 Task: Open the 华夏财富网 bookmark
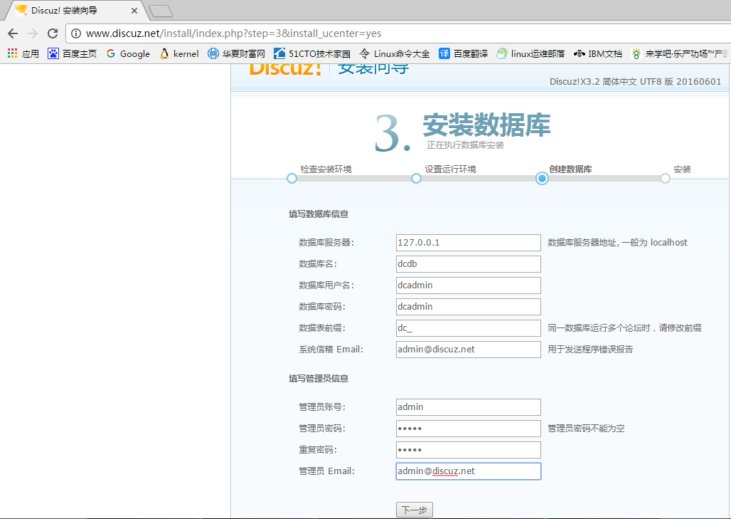(236, 53)
